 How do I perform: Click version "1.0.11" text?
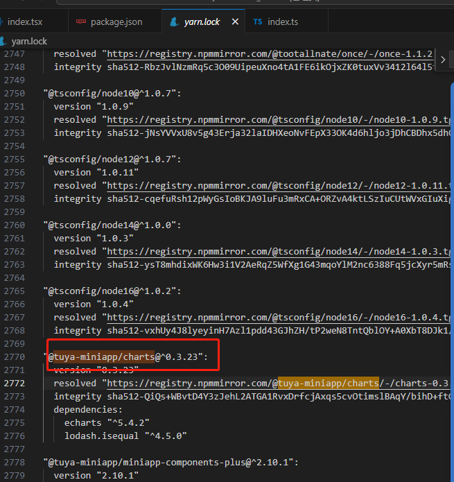[96, 173]
